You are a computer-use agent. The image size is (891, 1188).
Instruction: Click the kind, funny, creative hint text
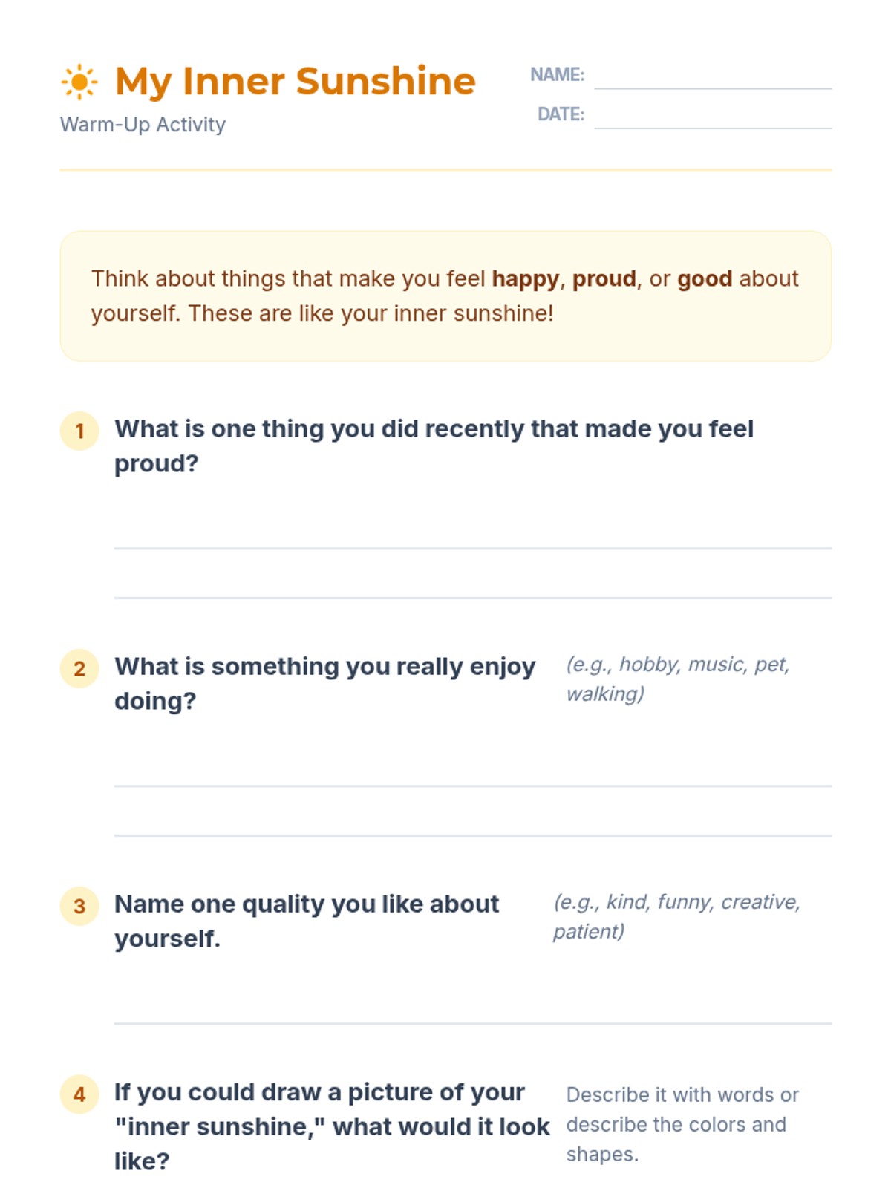(x=676, y=916)
